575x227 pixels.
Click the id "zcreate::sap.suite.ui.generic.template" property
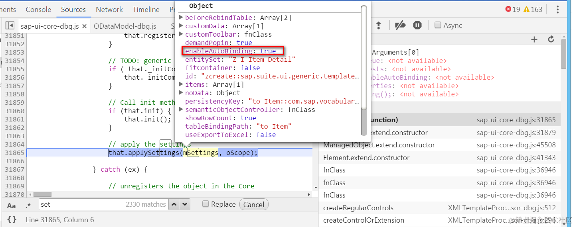(x=272, y=76)
